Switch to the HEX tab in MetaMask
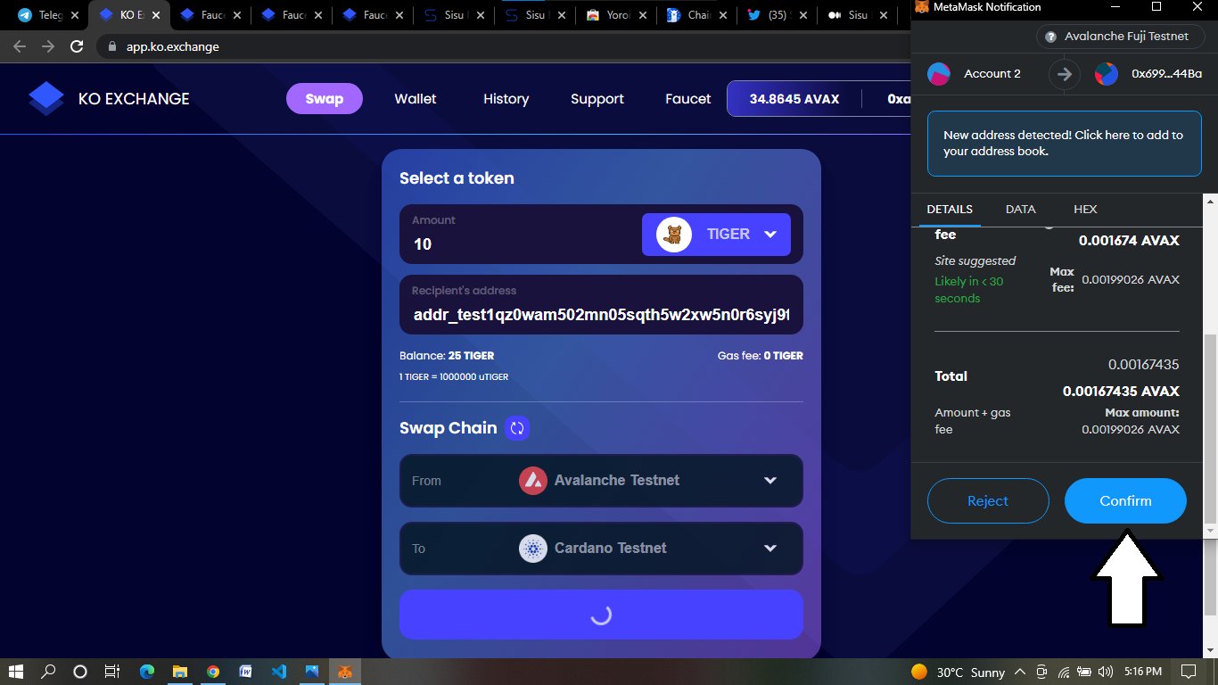Viewport: 1218px width, 685px height. [1085, 209]
